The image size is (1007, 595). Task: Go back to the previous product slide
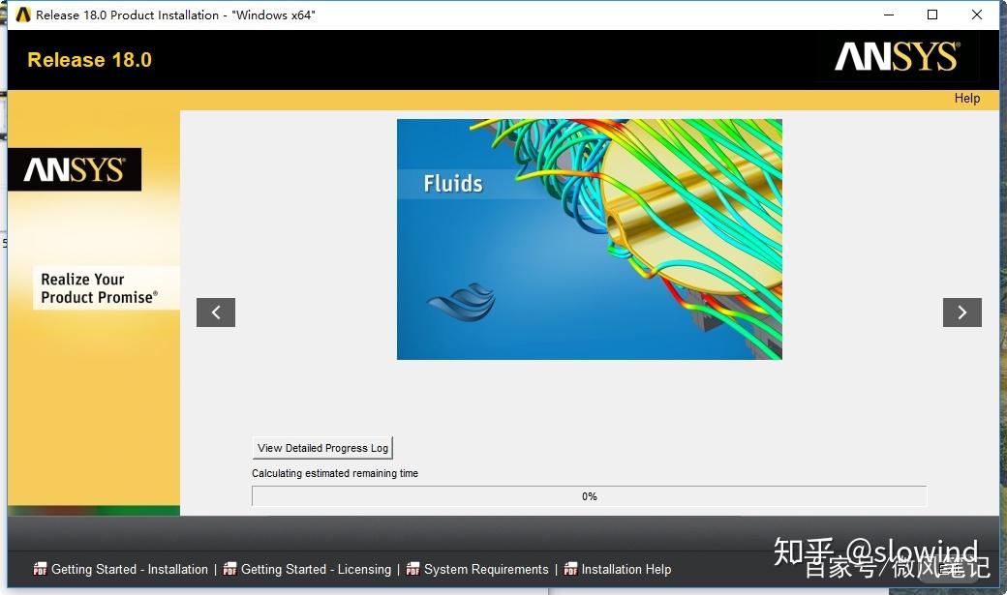click(215, 312)
